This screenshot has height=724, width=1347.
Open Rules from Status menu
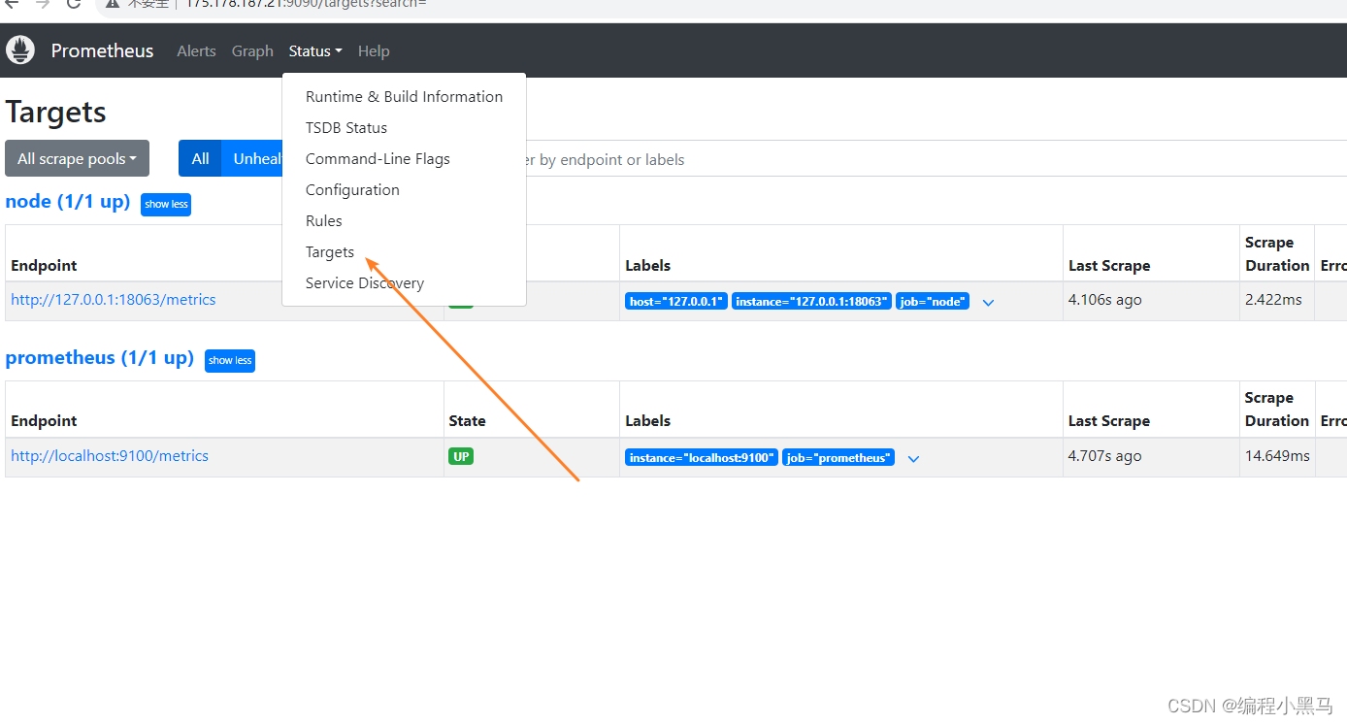tap(404, 220)
